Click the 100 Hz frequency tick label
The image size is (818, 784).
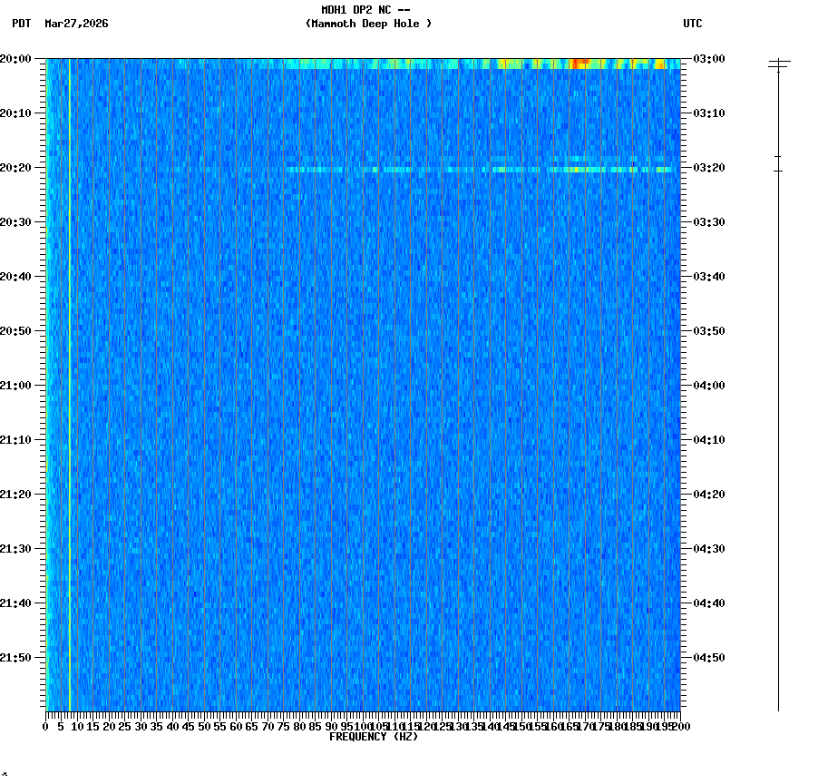[361, 726]
